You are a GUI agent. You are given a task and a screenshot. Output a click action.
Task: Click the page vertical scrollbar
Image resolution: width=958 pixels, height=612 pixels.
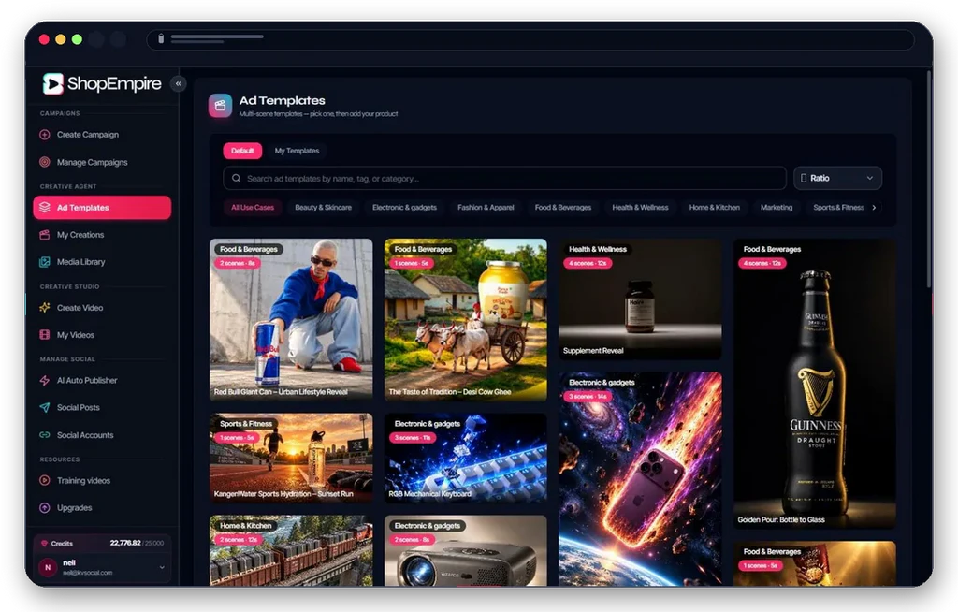[x=929, y=181]
